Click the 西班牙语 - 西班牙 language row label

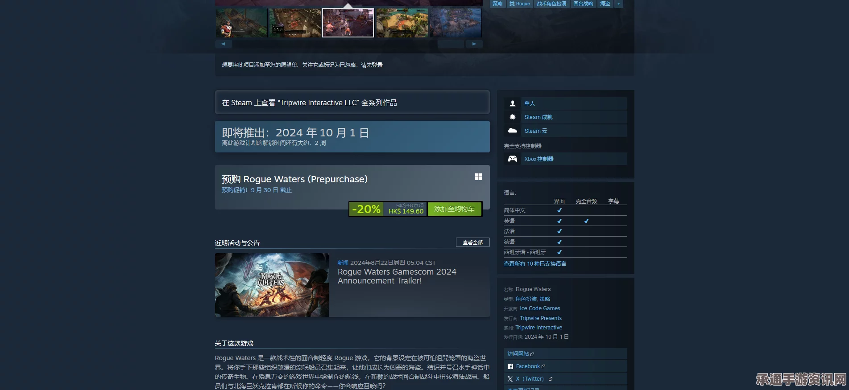[525, 252]
